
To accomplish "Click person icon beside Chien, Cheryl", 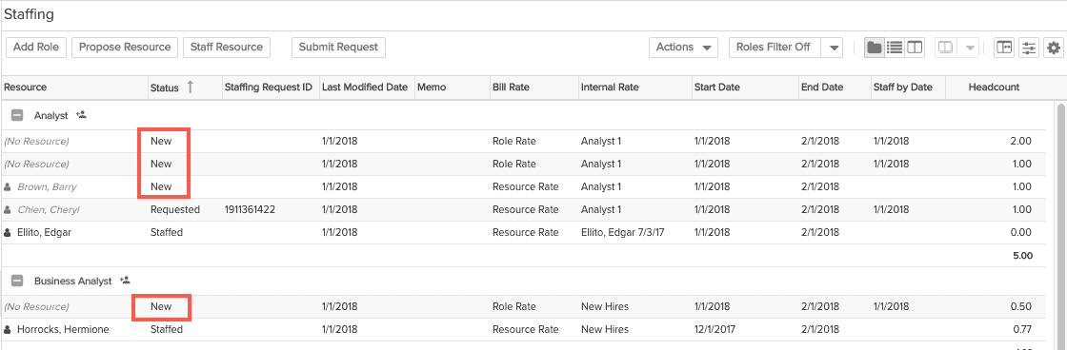I will tap(8, 210).
